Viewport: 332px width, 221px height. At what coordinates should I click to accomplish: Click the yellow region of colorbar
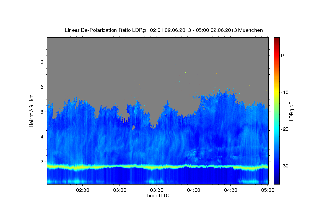pyautogui.click(x=277, y=92)
